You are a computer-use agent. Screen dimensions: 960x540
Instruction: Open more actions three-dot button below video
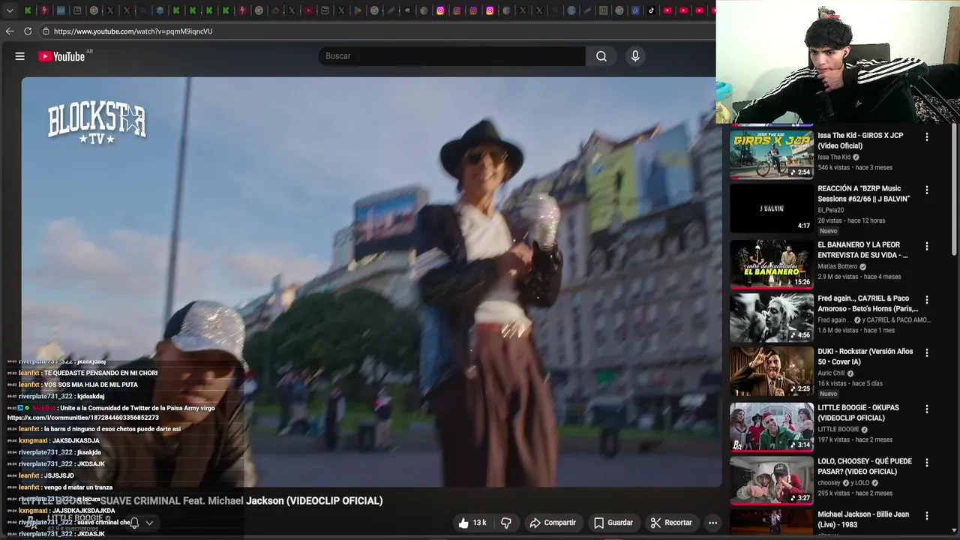713,523
